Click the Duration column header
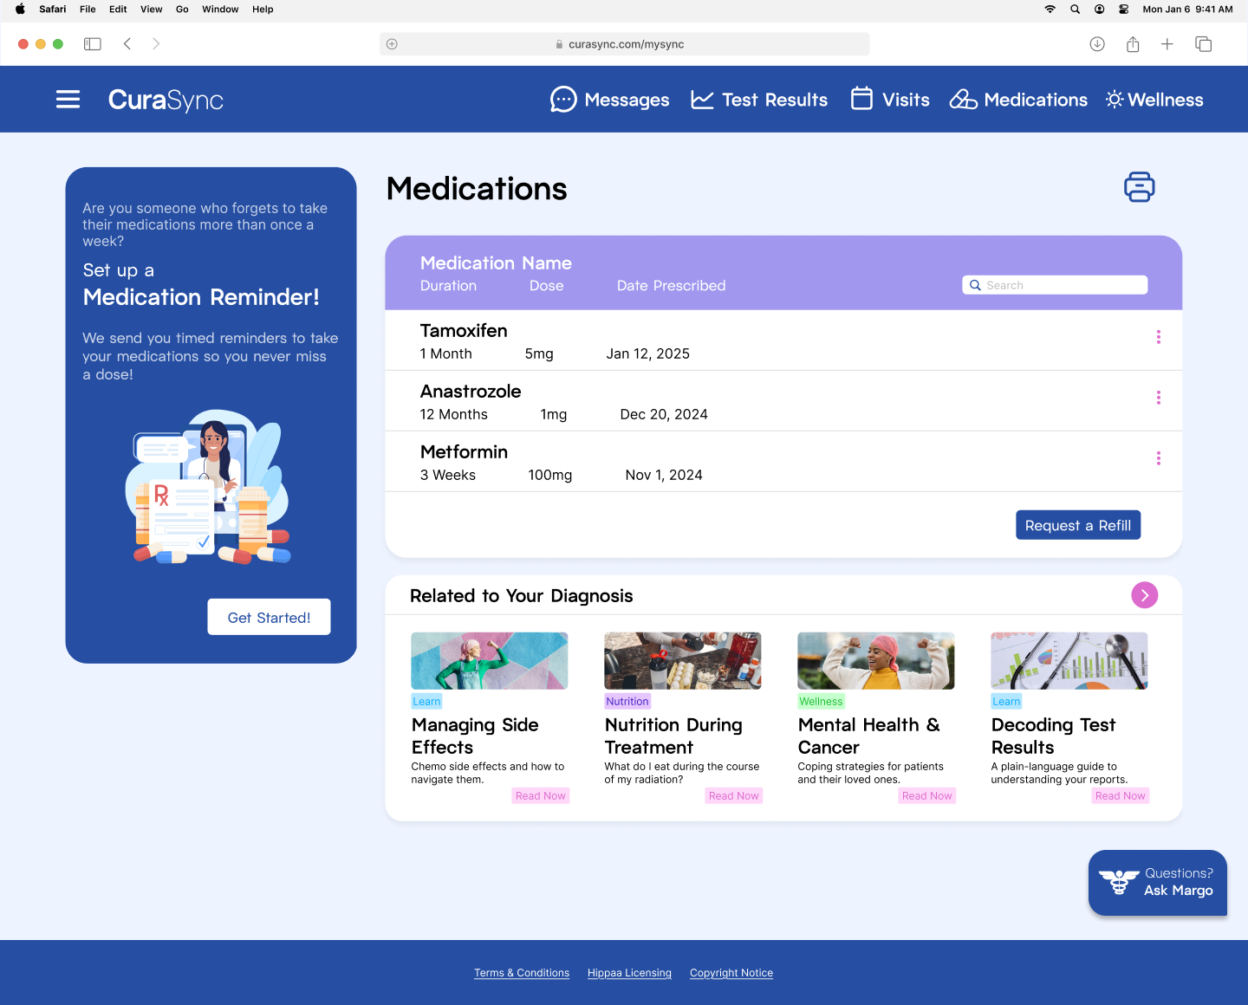 click(448, 286)
